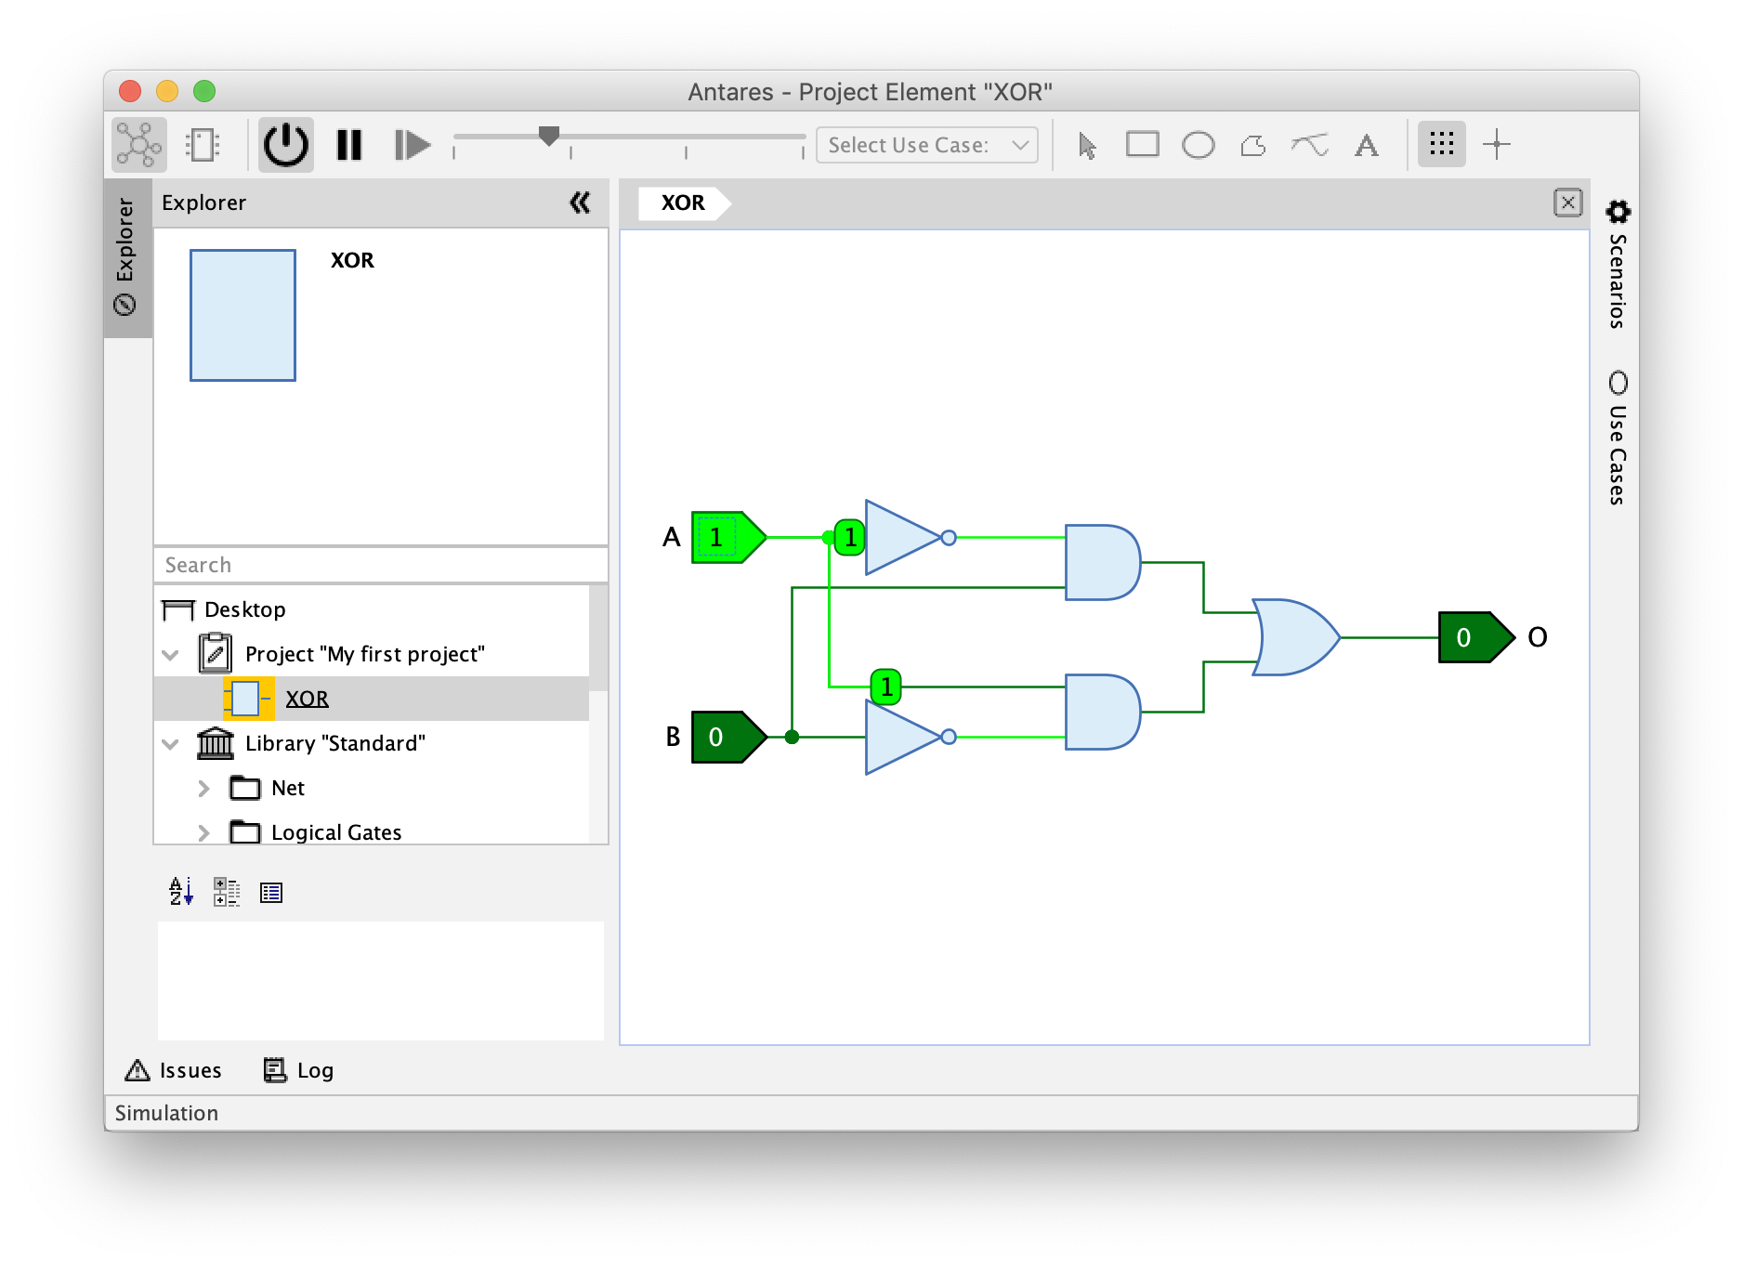Toggle the grid display button
1743x1269 pixels.
pos(1441,144)
